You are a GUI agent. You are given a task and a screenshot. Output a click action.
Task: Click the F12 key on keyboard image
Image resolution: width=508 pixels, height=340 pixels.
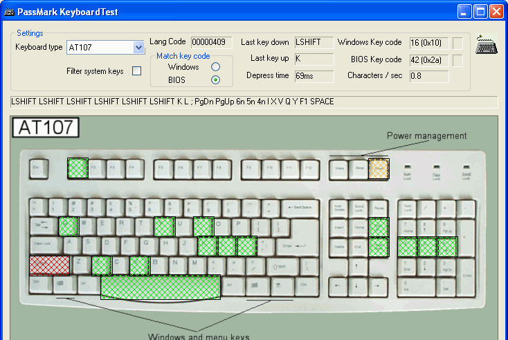[x=309, y=169]
